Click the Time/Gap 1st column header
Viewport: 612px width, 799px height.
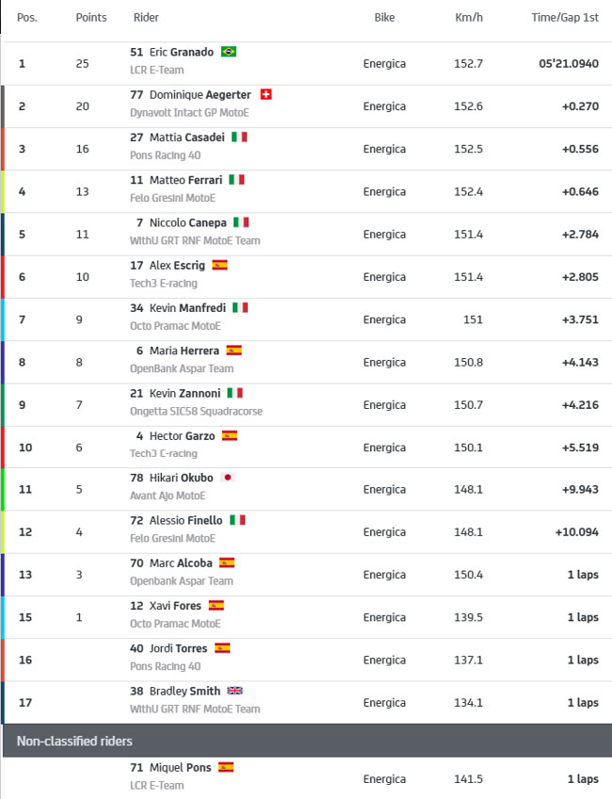click(x=565, y=17)
